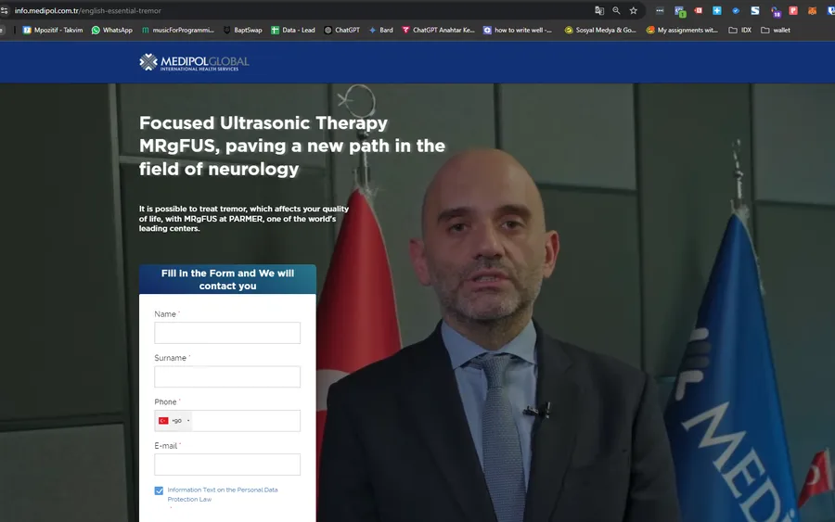The height and width of the screenshot is (522, 835).
Task: Click the blue plus extension icon
Action: tap(717, 10)
